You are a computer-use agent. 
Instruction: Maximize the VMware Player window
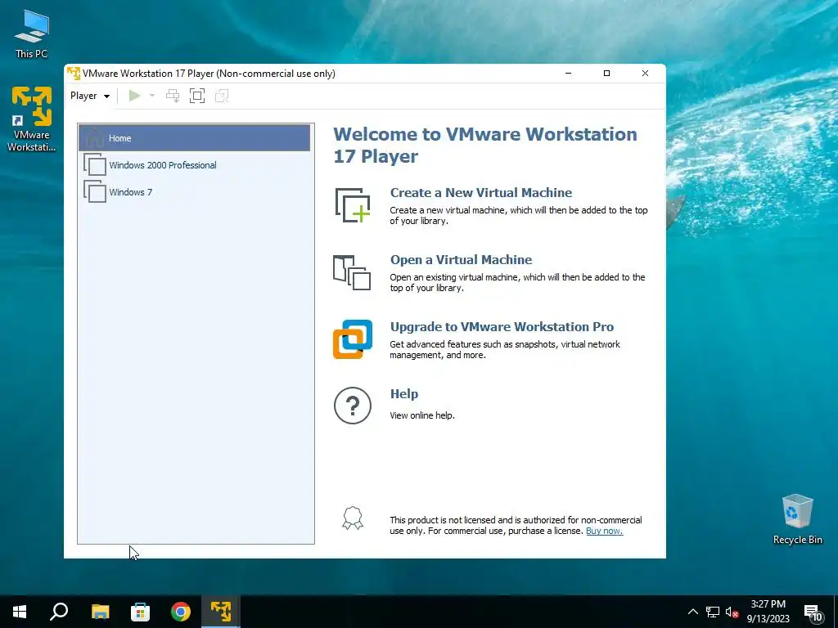[606, 73]
